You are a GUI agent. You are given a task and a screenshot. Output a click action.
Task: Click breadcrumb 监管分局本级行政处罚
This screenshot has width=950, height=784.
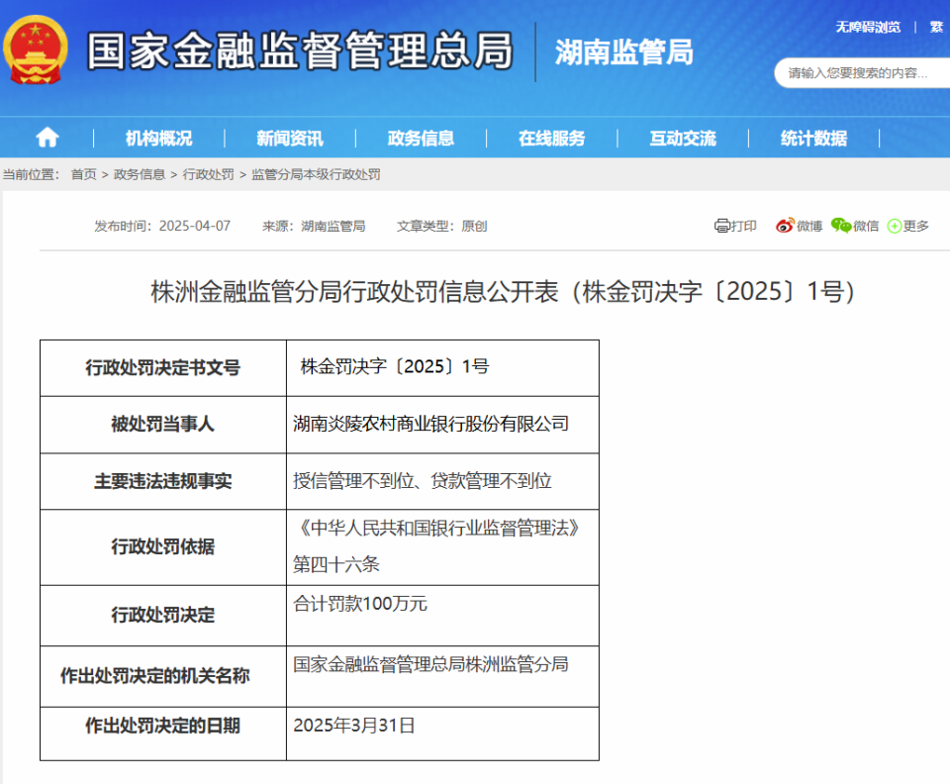[316, 174]
